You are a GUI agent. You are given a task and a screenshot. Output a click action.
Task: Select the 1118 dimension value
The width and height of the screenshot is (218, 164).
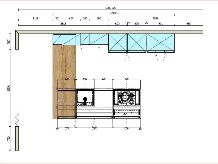tap(36, 18)
